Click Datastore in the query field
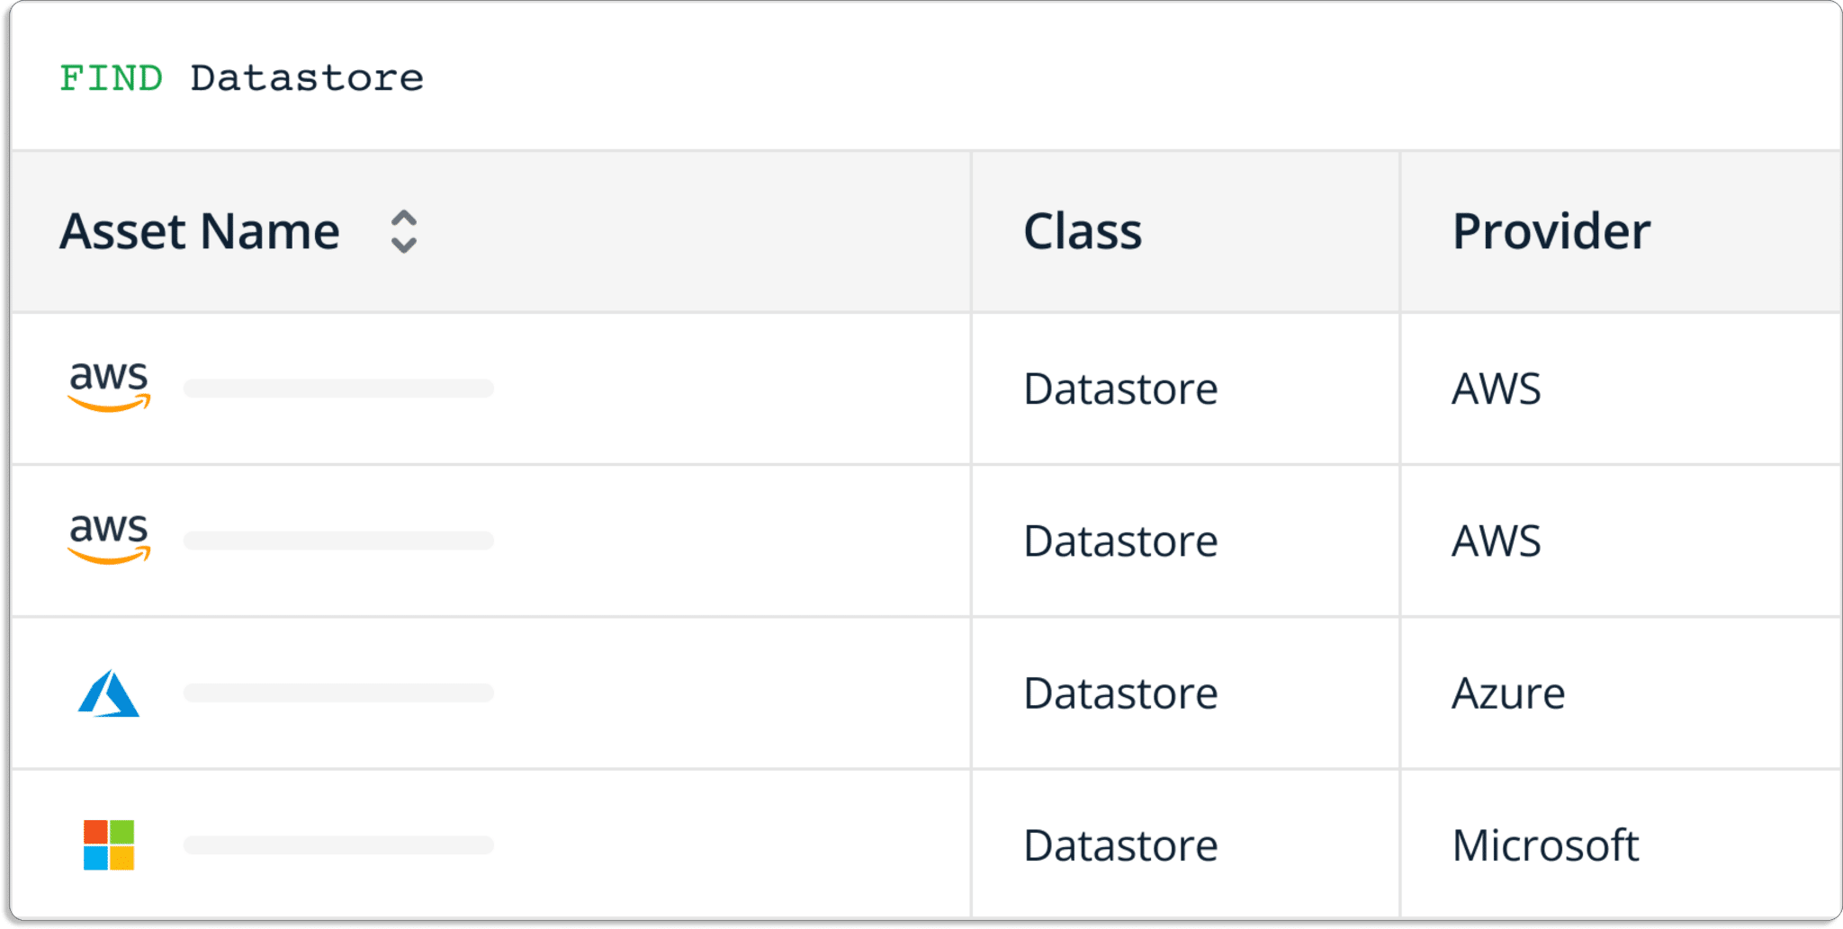 307,78
